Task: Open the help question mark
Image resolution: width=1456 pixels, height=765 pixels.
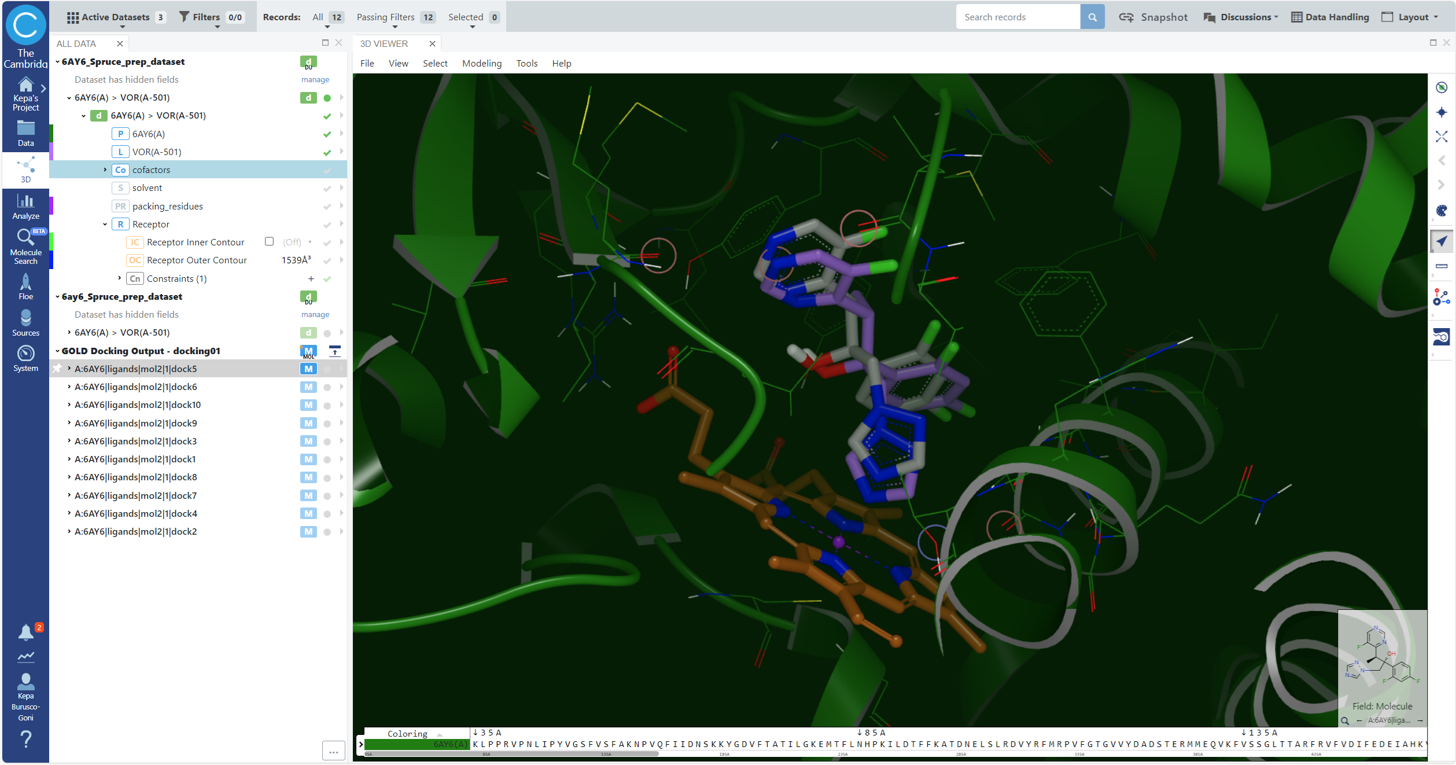Action: point(25,739)
